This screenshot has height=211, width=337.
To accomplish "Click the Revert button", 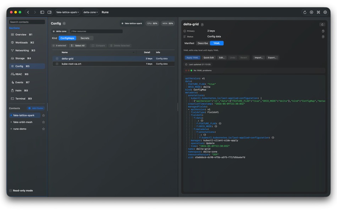I will click(x=244, y=58).
